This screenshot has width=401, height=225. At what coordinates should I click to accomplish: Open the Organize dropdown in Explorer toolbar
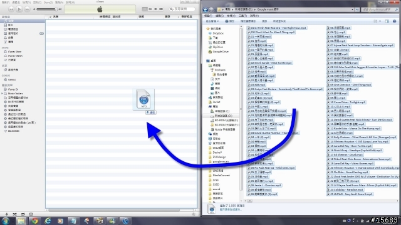(x=212, y=21)
